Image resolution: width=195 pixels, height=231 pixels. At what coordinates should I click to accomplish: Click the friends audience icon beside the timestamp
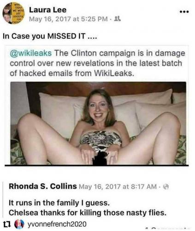coord(118,19)
